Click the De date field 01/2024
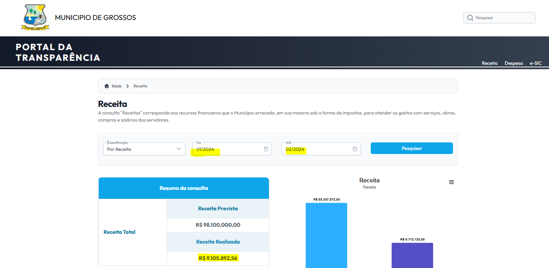Image resolution: width=549 pixels, height=268 pixels. 232,149
